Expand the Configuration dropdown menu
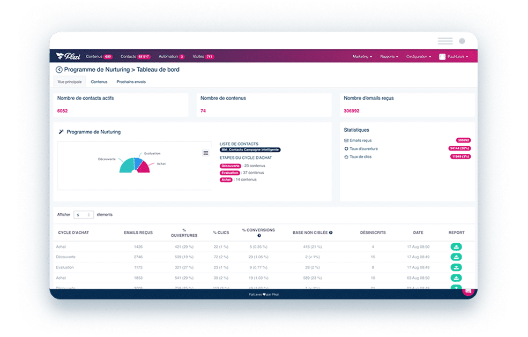The height and width of the screenshot is (337, 528). tap(419, 57)
